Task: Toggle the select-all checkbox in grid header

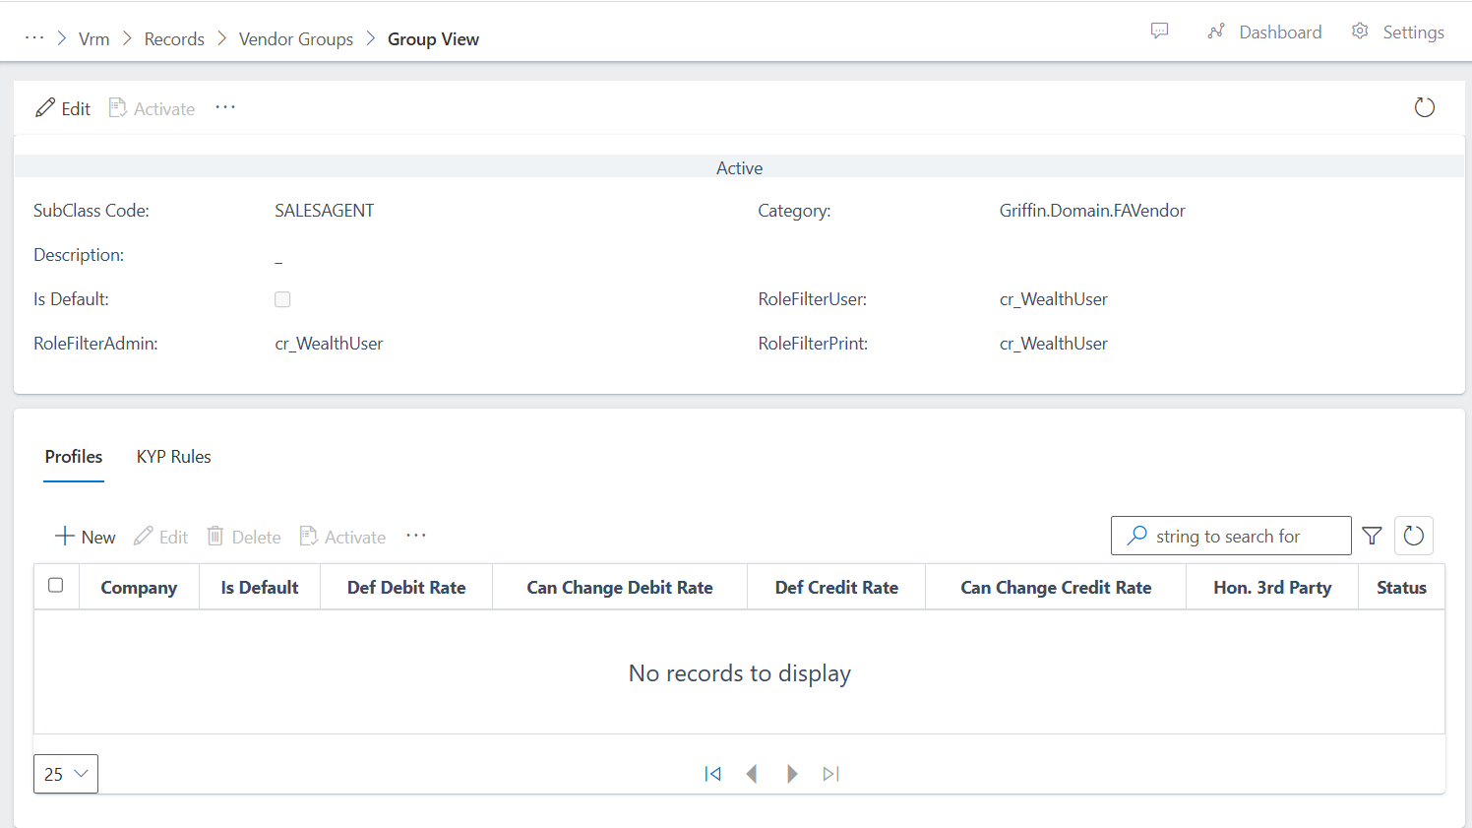Action: click(x=56, y=585)
